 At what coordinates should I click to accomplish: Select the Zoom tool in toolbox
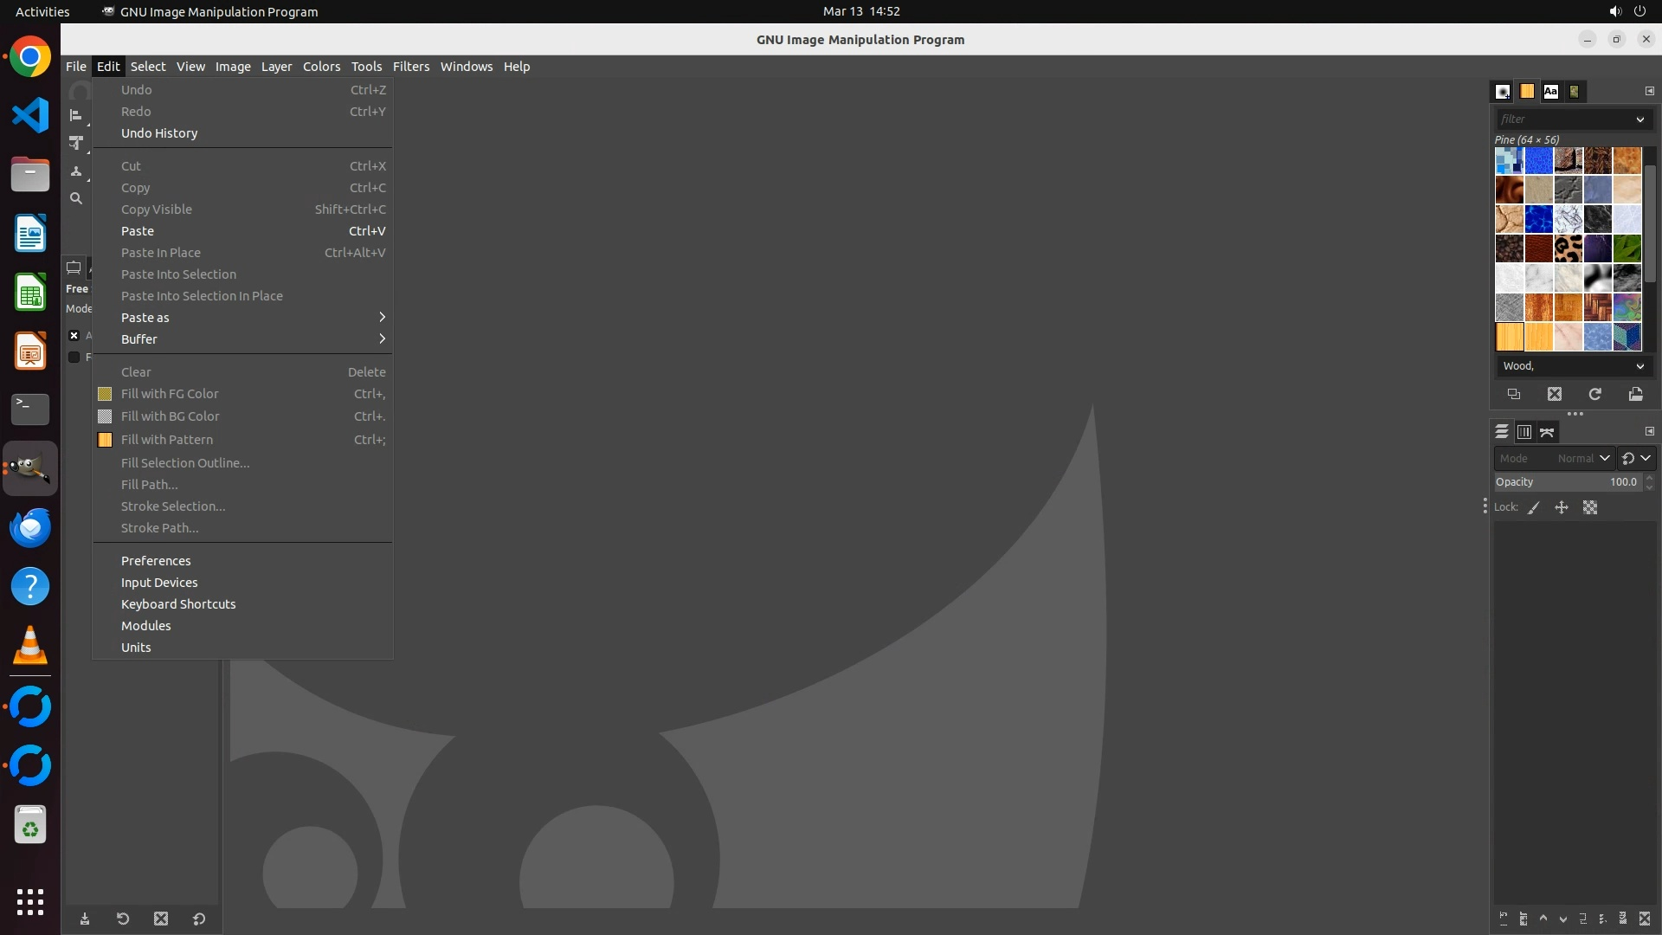(x=76, y=198)
